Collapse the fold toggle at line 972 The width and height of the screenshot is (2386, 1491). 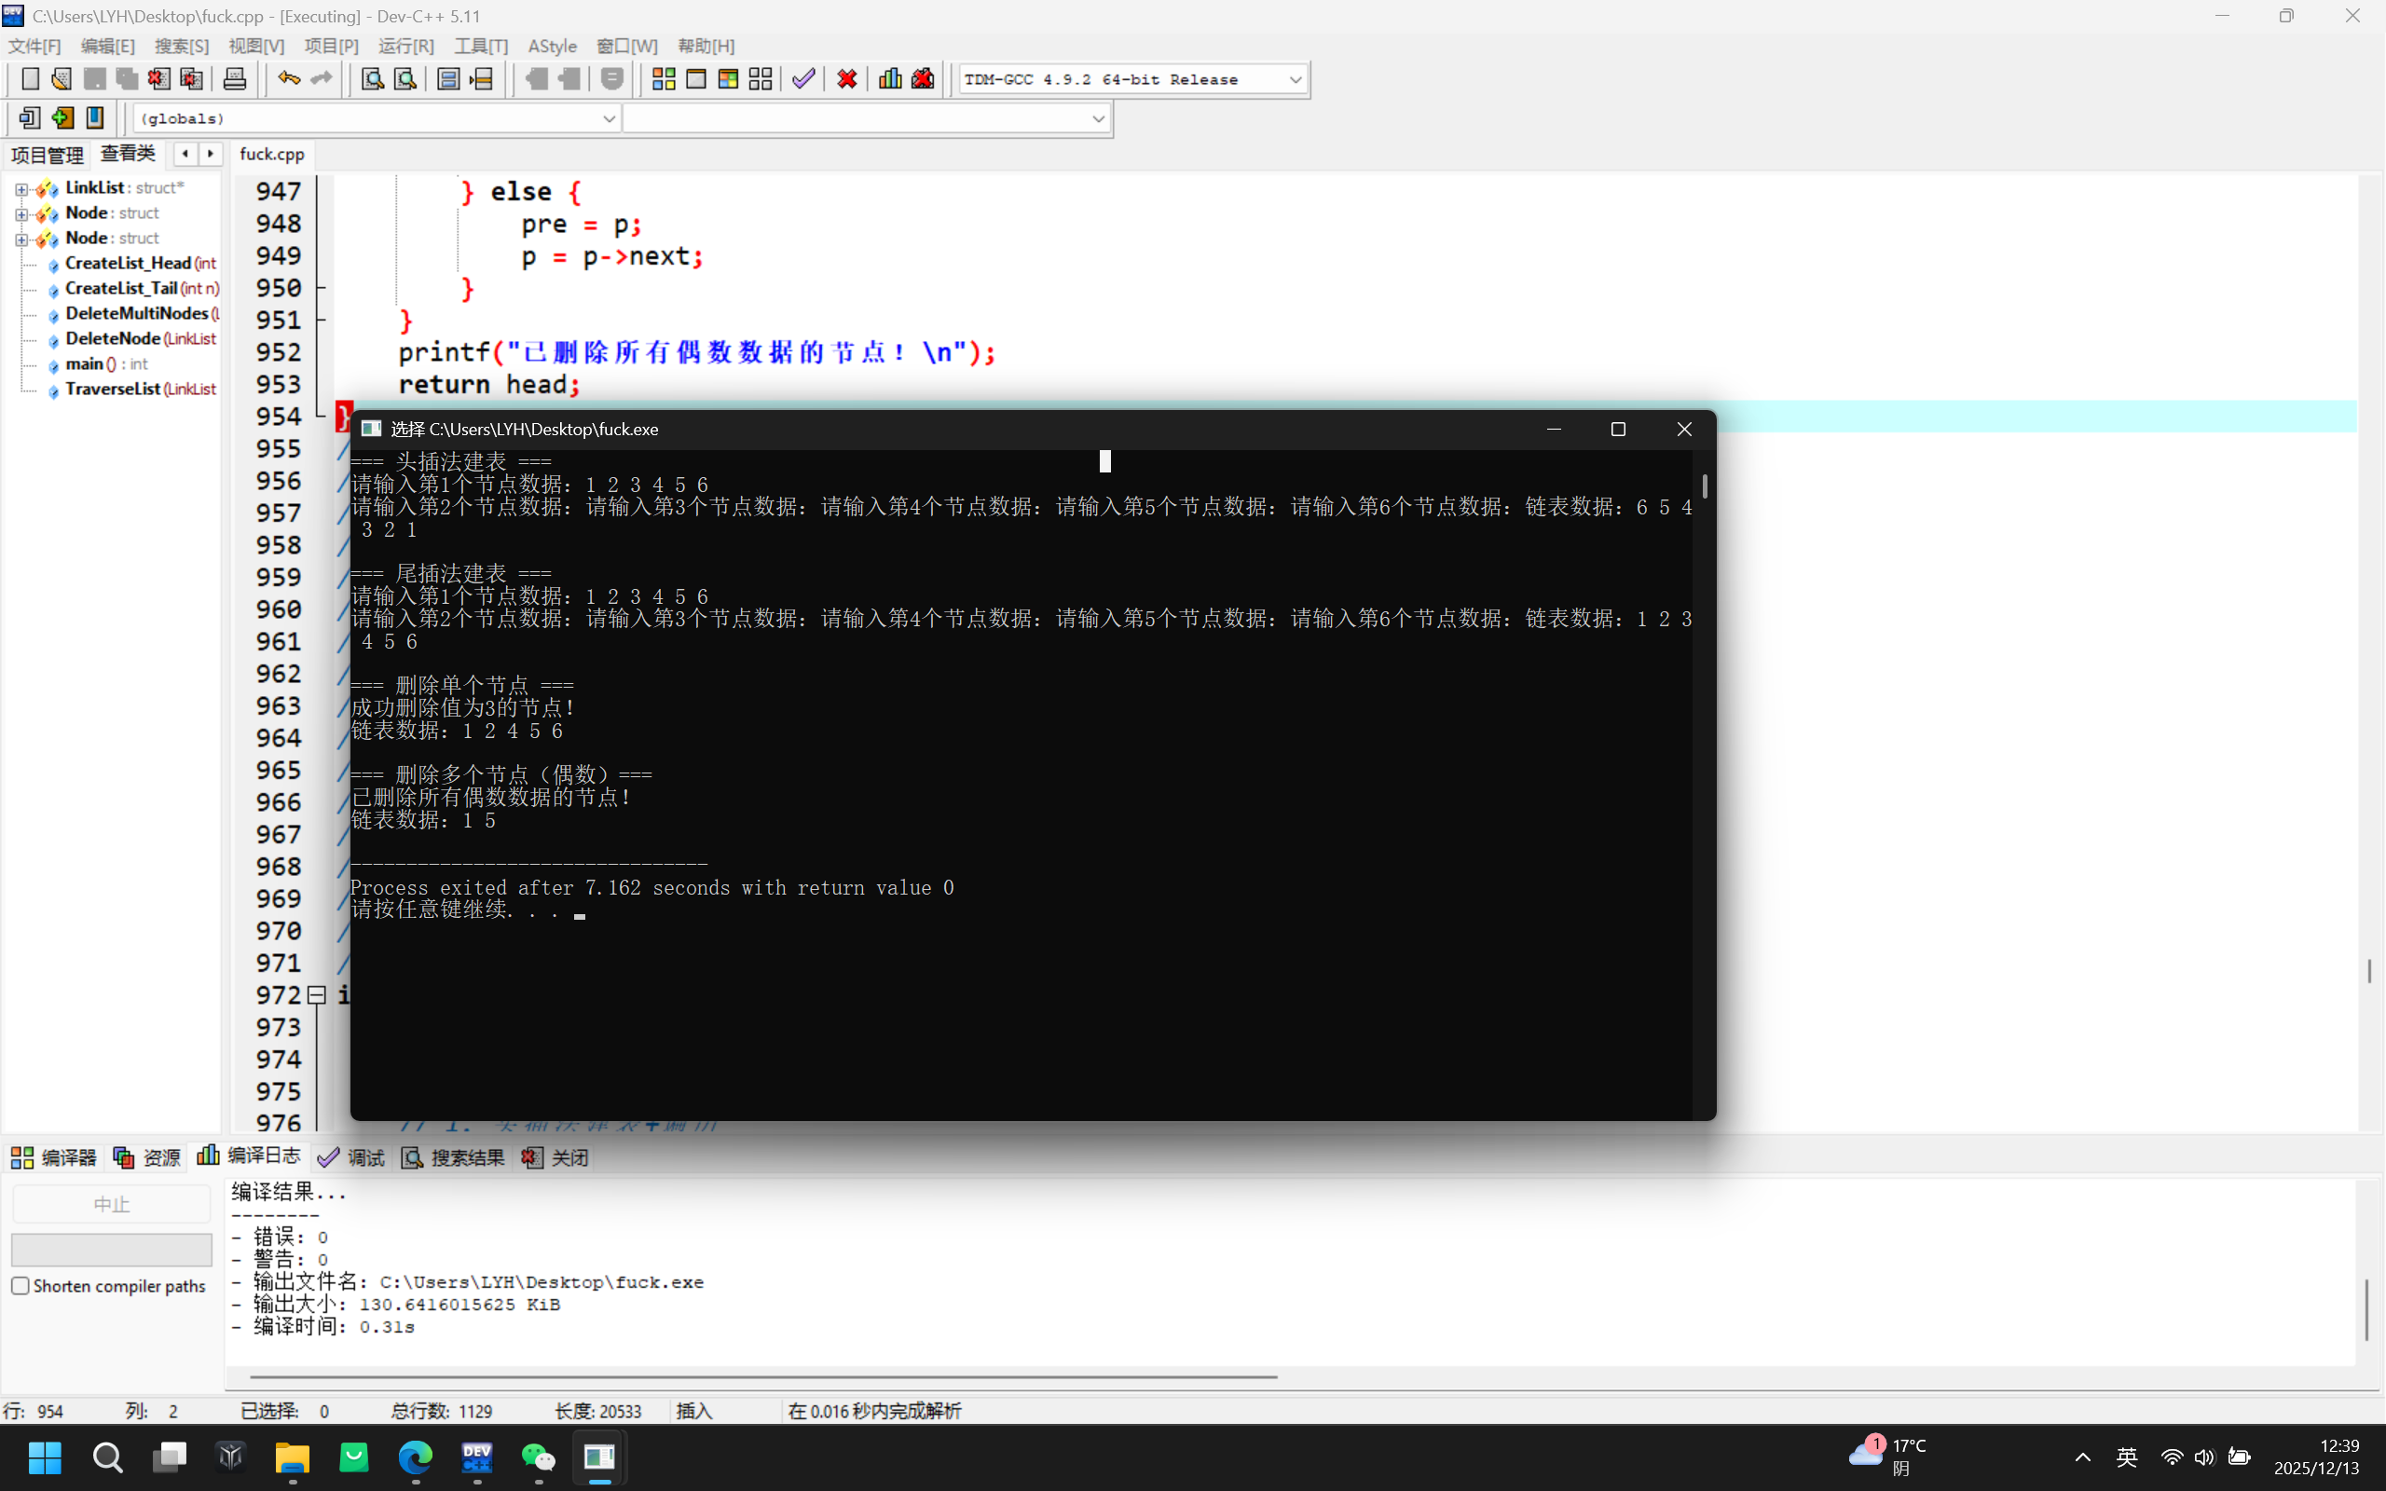pyautogui.click(x=317, y=995)
